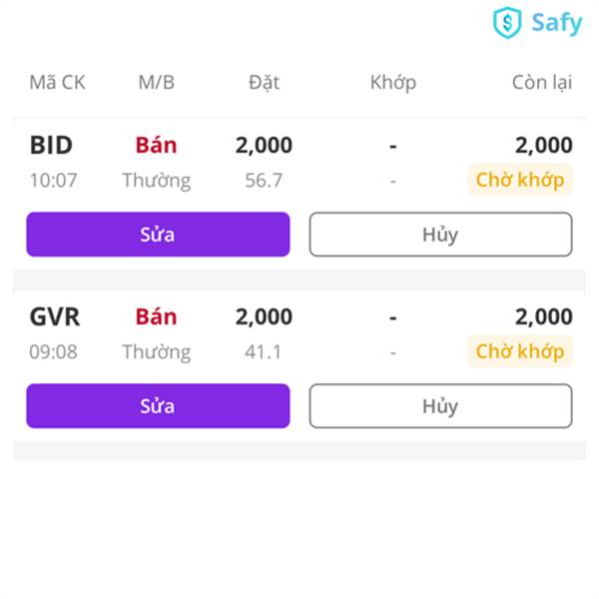This screenshot has width=599, height=599.
Task: Click the Khớp column header
Action: tap(393, 82)
